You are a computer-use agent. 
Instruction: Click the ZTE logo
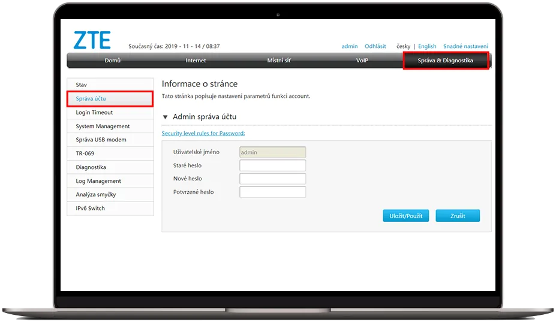(x=92, y=40)
